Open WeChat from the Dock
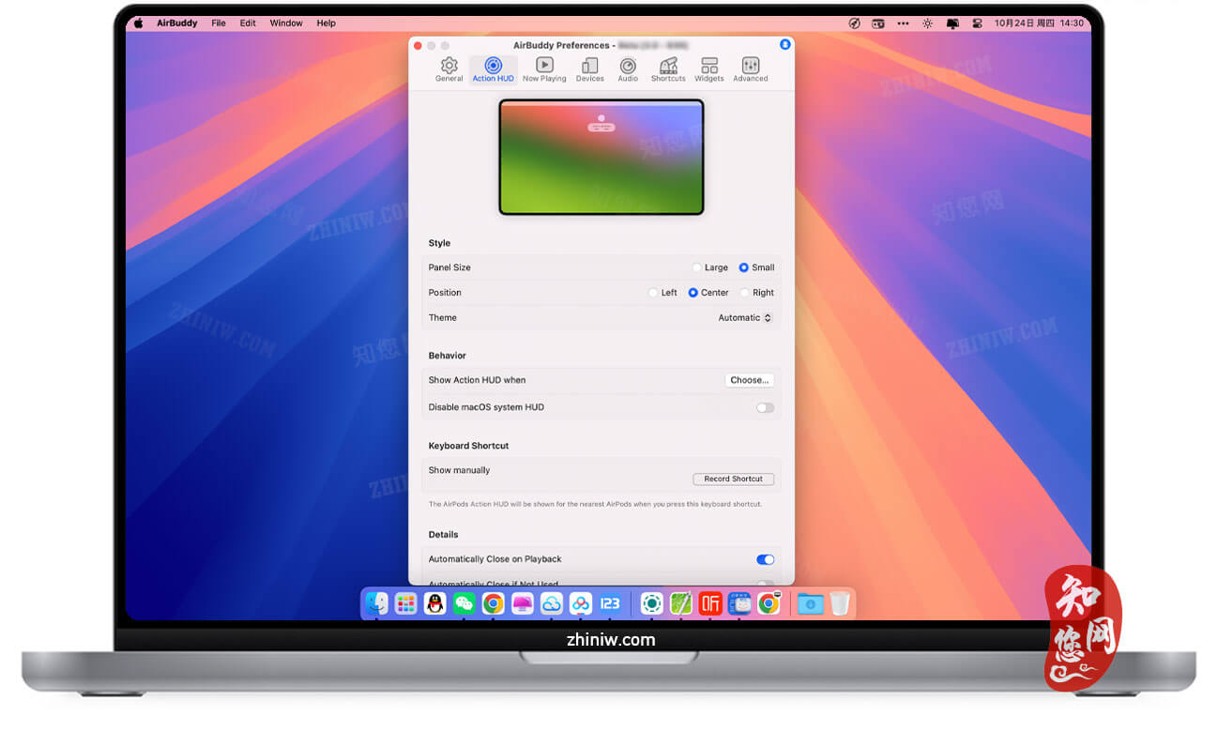This screenshot has width=1218, height=731. click(x=464, y=603)
